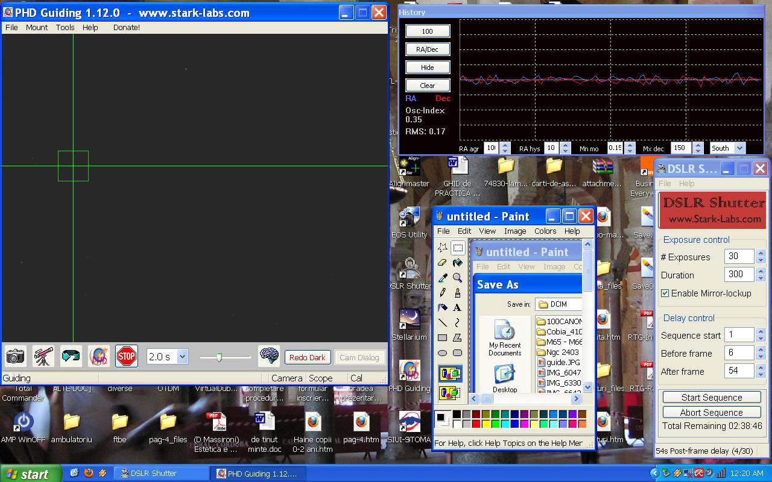Switch to DSLR Shutter in the taskbar

[x=162, y=474]
